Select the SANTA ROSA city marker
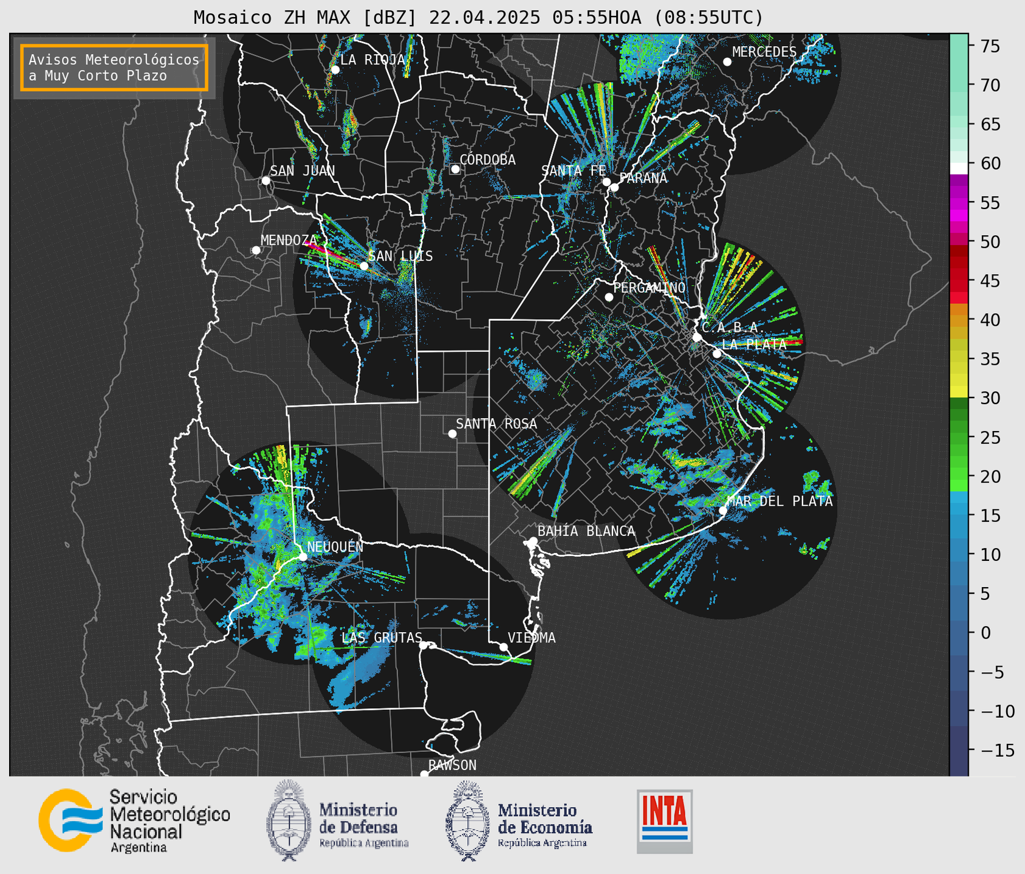1025x874 pixels. 452,433
